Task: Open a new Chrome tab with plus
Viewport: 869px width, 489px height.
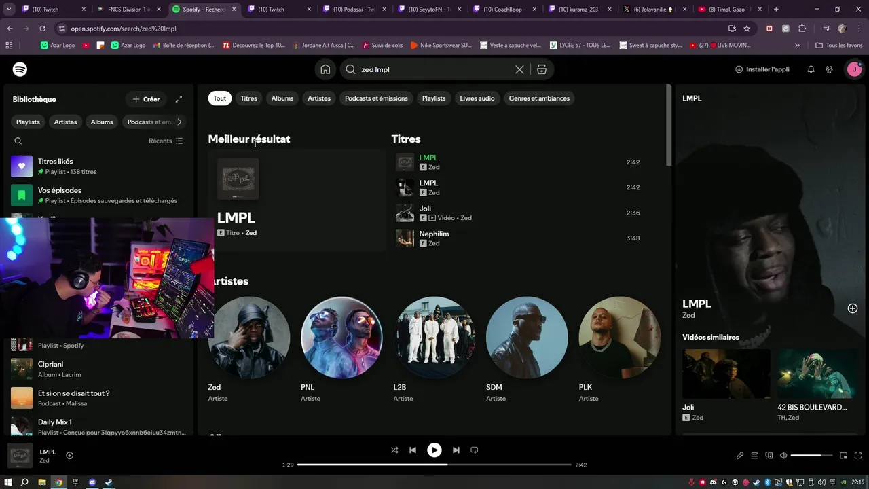Action: (776, 10)
